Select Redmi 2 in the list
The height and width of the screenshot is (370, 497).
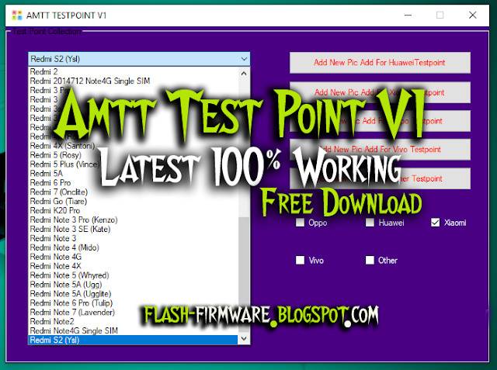[x=133, y=72]
